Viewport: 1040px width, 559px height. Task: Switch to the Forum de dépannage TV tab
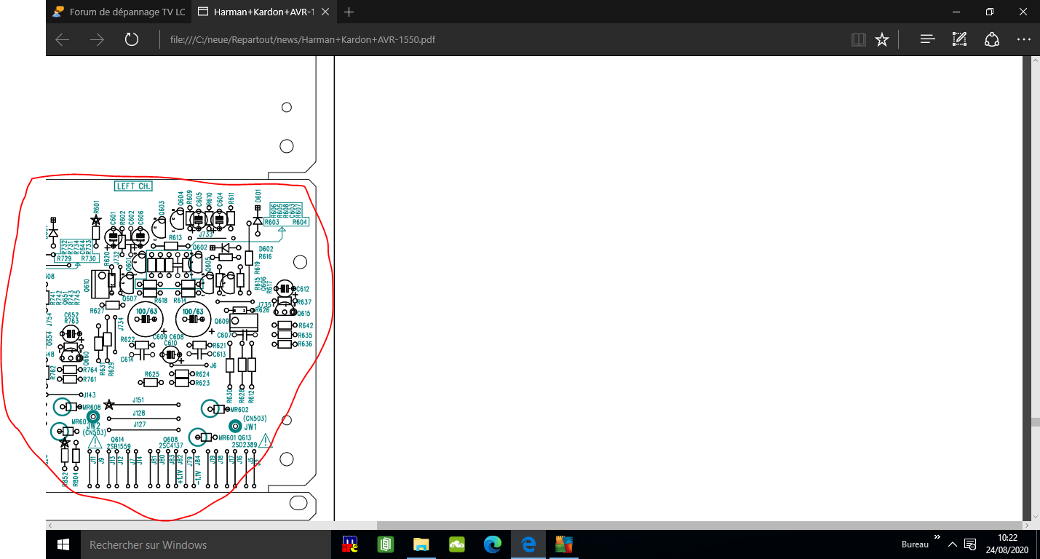pos(119,12)
